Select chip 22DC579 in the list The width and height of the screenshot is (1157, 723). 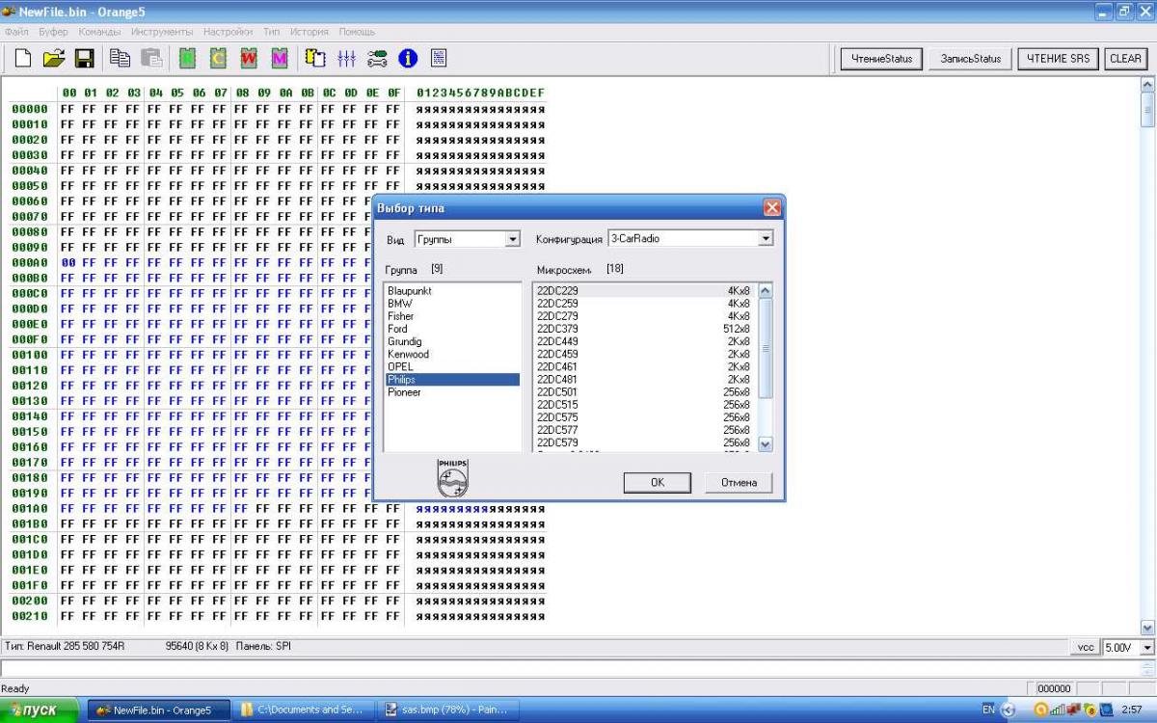(x=644, y=442)
